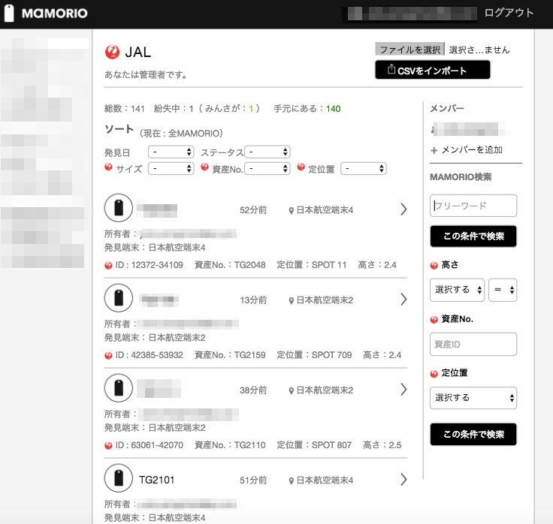
Task: Click the plus icon for メンバーを追加
Action: [434, 150]
